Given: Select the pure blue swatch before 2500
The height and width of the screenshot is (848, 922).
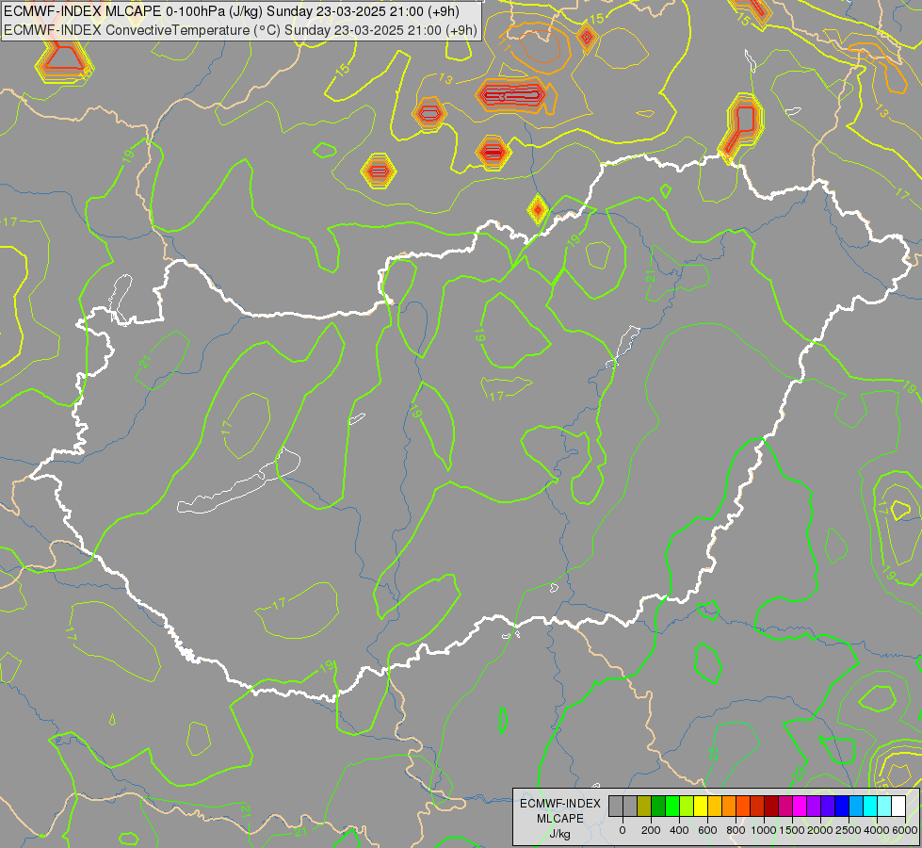Looking at the screenshot, I should (843, 807).
